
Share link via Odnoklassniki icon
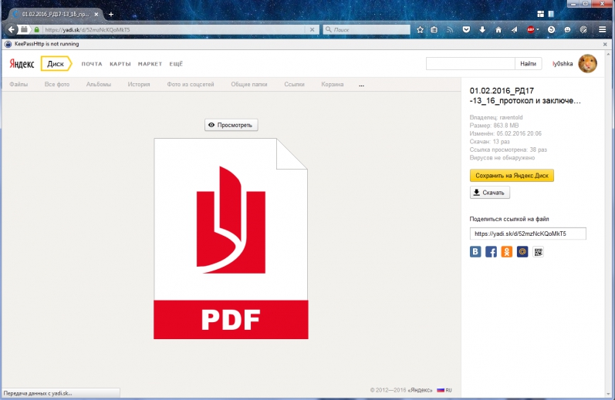[x=507, y=251]
